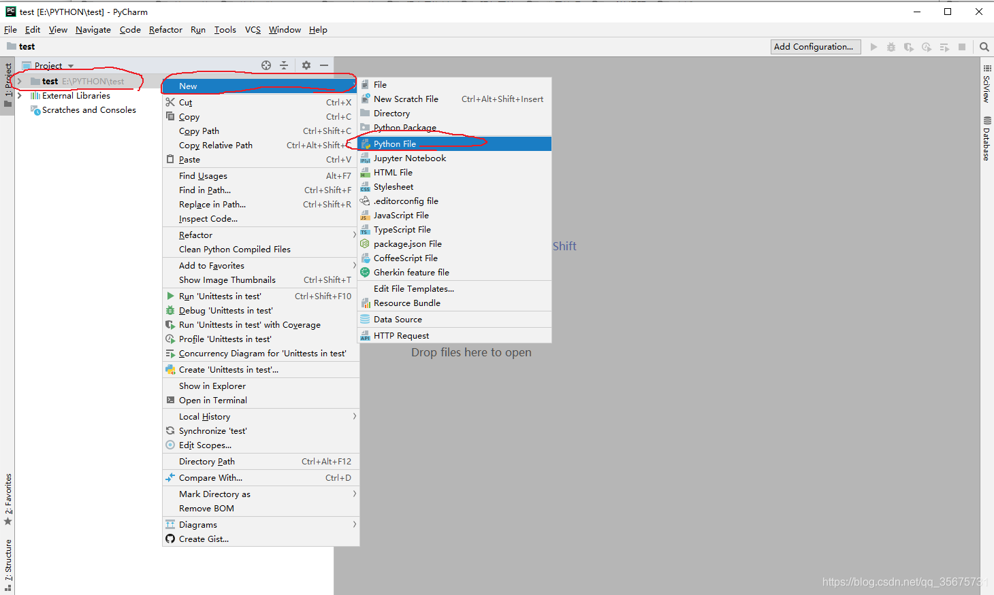Click the Run play icon in toolbar

873,47
